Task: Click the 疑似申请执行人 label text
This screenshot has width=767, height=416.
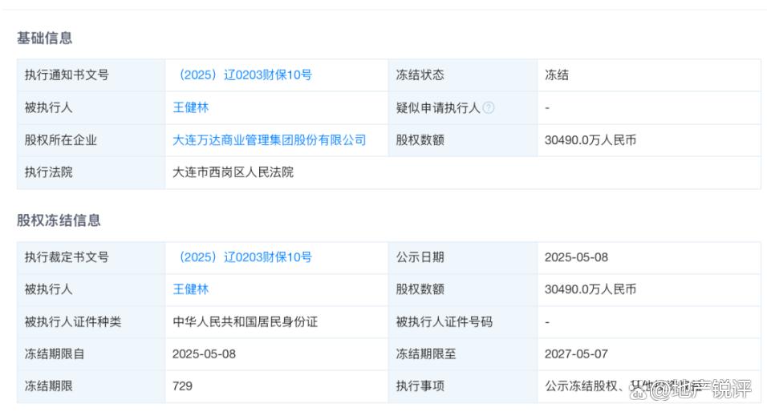Action: click(x=438, y=107)
